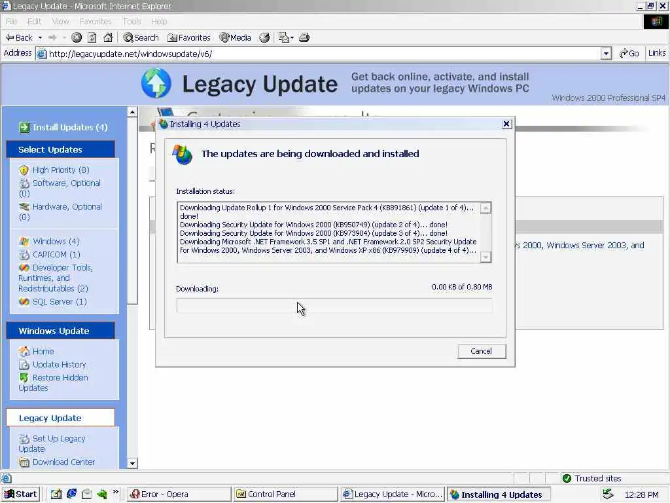Click the Edit page toolbar icon
Viewport: 670px width, 503px height.
tap(284, 37)
